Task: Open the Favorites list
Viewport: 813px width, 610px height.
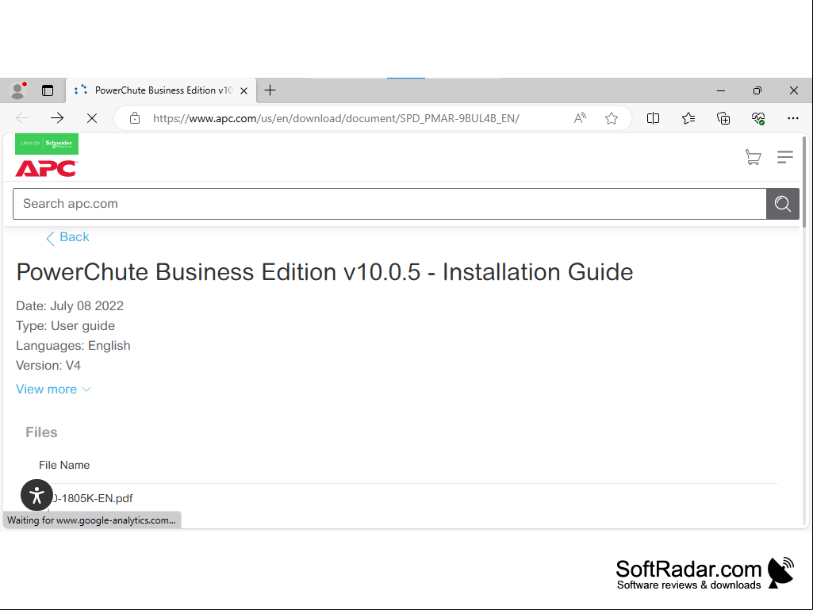Action: pos(688,118)
